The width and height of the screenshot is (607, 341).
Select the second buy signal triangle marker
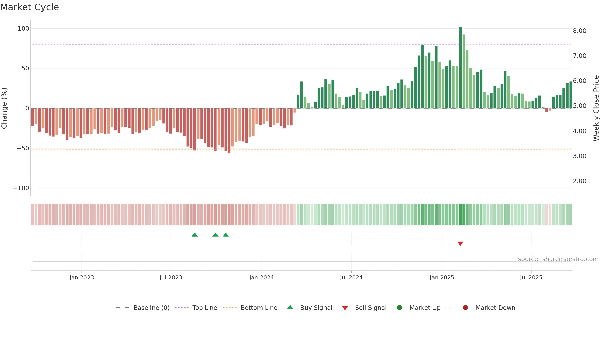pos(215,235)
